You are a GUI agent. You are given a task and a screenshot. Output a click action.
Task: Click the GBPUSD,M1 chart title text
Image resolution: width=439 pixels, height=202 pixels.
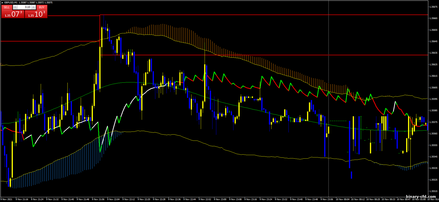pyautogui.click(x=11, y=3)
